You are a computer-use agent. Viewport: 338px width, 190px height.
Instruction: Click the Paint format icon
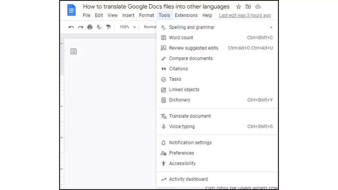click(x=108, y=27)
